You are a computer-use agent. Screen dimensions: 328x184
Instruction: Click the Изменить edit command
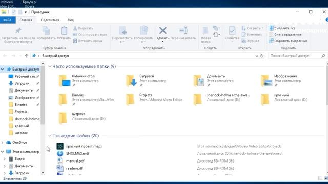click(252, 34)
